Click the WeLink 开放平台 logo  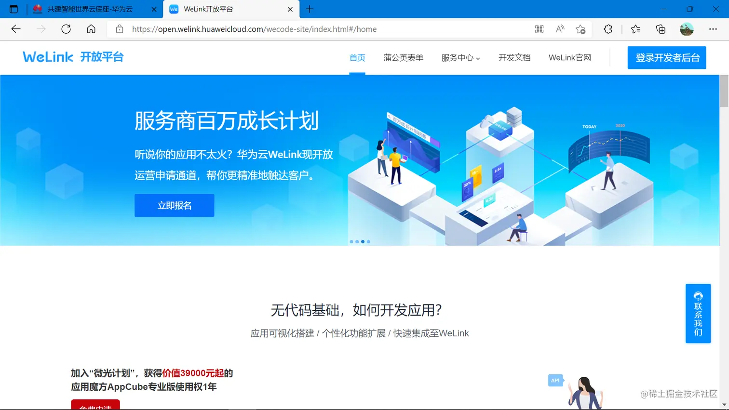73,57
